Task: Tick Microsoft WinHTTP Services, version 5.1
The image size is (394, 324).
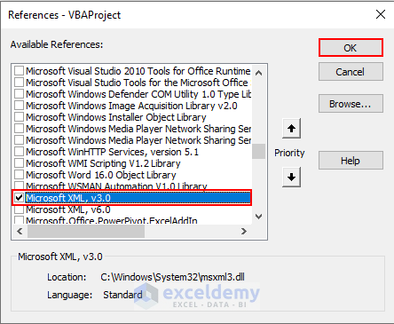Action: 19,152
